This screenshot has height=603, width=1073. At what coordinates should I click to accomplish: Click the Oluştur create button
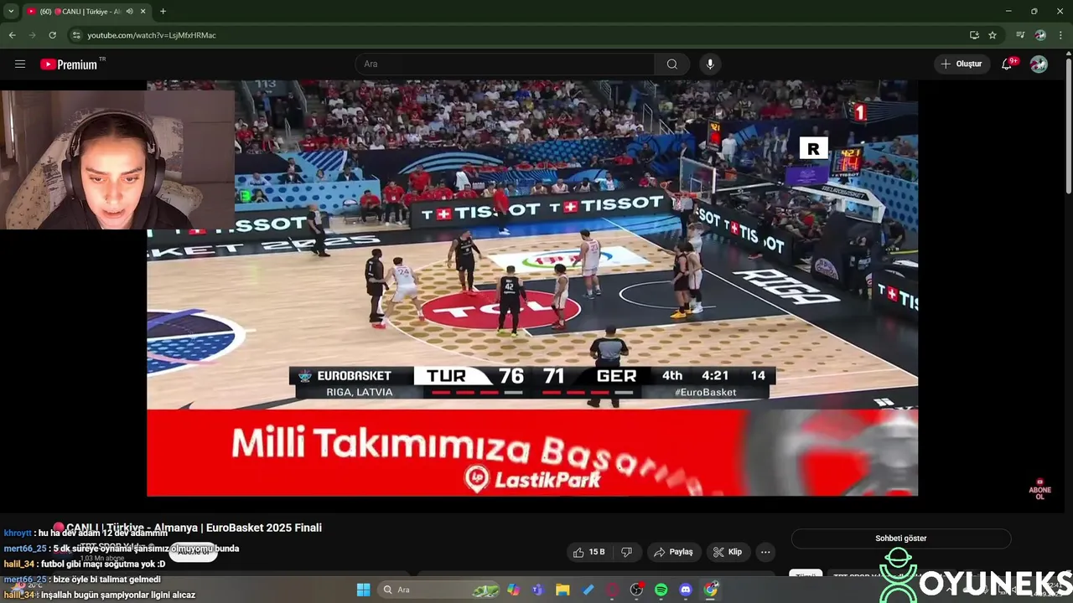(x=962, y=64)
